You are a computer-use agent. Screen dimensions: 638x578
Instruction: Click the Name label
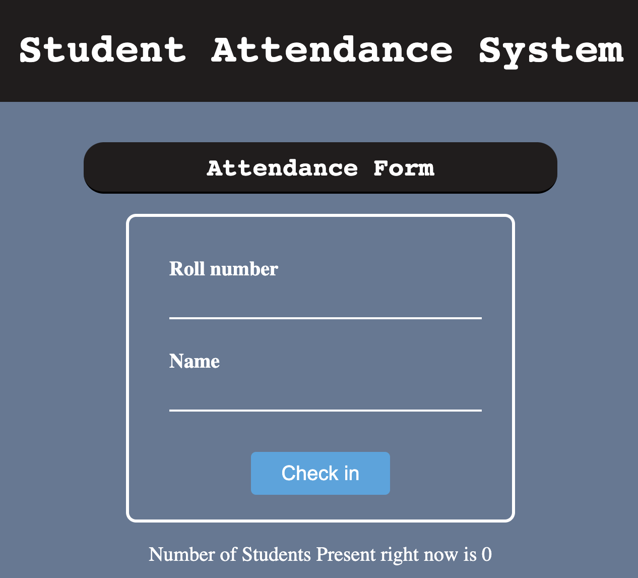coord(194,361)
